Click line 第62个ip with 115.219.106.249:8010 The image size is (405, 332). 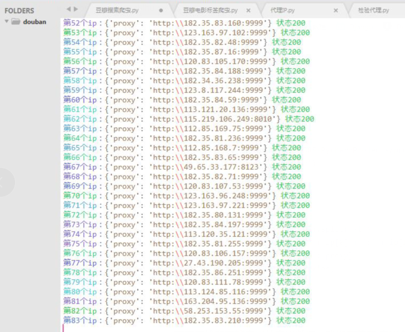(189, 119)
